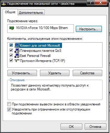Select the Общие tab
Viewport: 110px width, 133px height.
point(10,12)
